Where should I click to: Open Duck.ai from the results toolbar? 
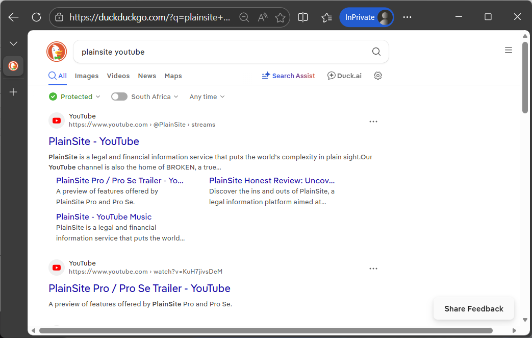pos(344,76)
